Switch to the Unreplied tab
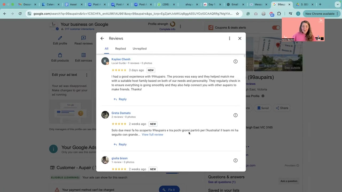 [x=139, y=49]
